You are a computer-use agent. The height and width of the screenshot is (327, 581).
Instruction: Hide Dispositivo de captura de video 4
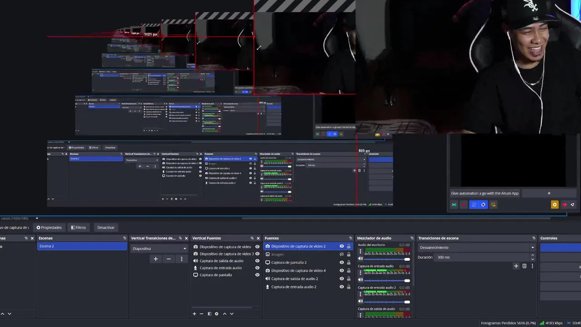tap(342, 271)
